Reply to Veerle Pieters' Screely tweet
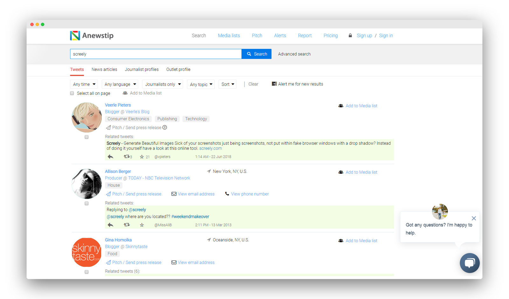Screen dimensions: 509x299 click(110, 156)
